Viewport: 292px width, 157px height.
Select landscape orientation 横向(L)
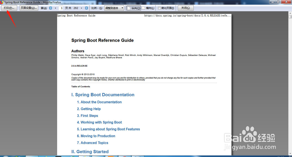(148, 8)
